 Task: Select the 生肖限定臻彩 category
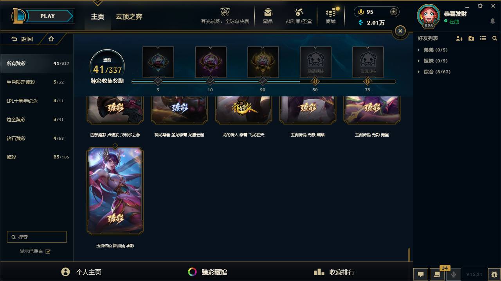pyautogui.click(x=37, y=82)
